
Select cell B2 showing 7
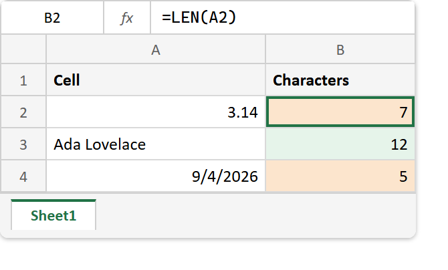340,112
